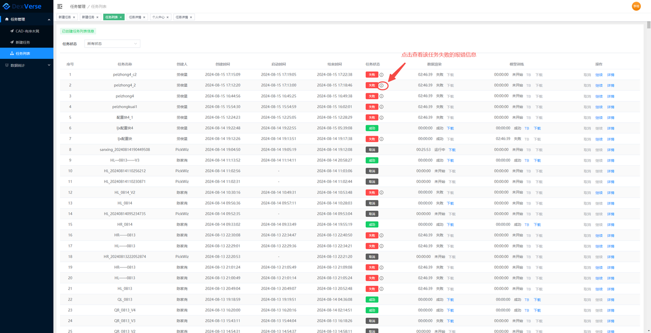Close the 个人中心 tab
The height and width of the screenshot is (333, 651).
pos(167,17)
